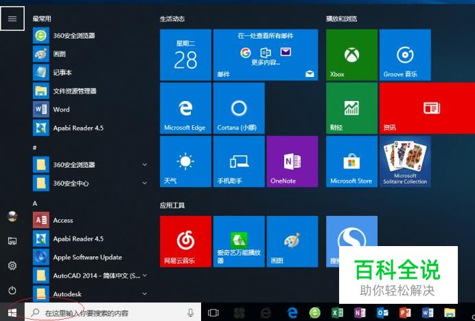Open the 天气 weather tile
Screen dimensions: 475x321
pos(185,162)
